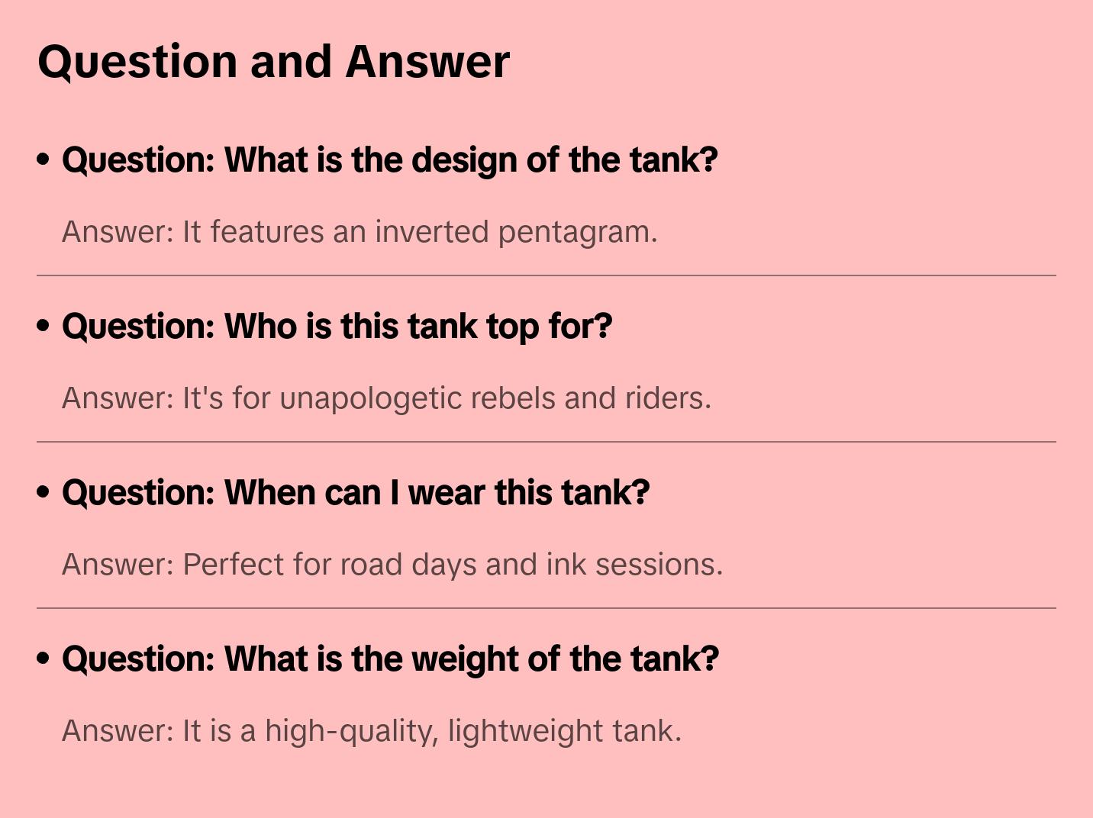The width and height of the screenshot is (1093, 818).
Task: Click the word "Answer:" before "It's for unapologetic"
Action: (118, 398)
